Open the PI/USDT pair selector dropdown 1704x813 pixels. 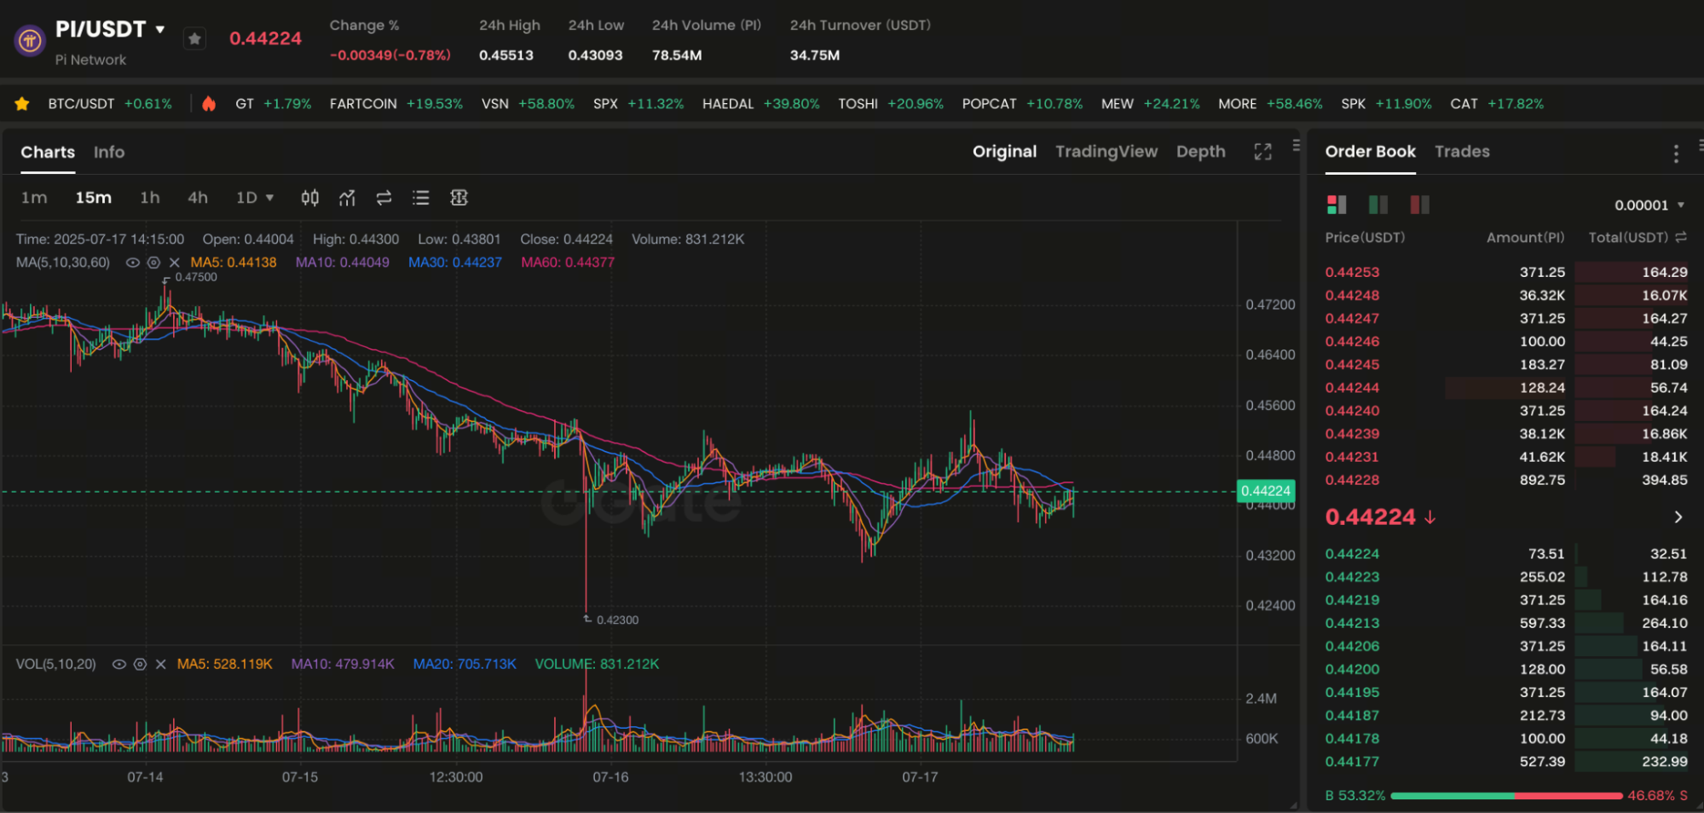coord(159,29)
